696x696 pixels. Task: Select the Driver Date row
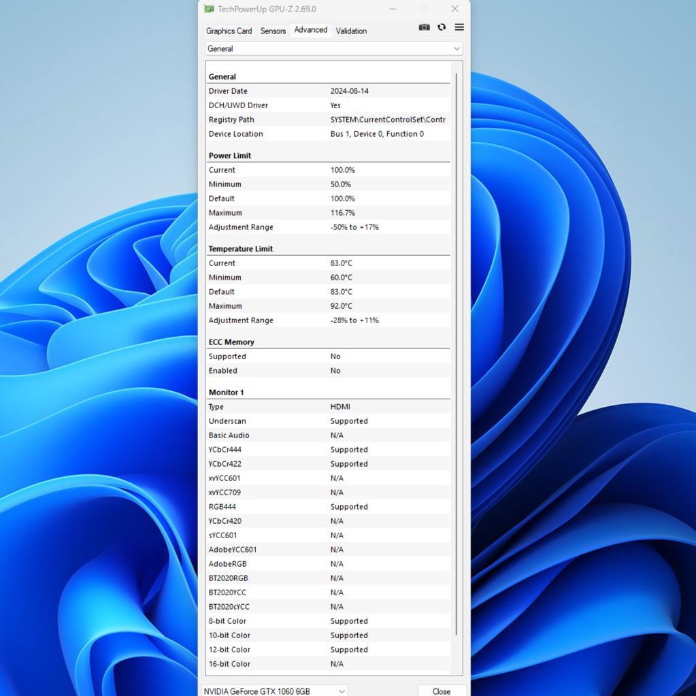click(329, 91)
